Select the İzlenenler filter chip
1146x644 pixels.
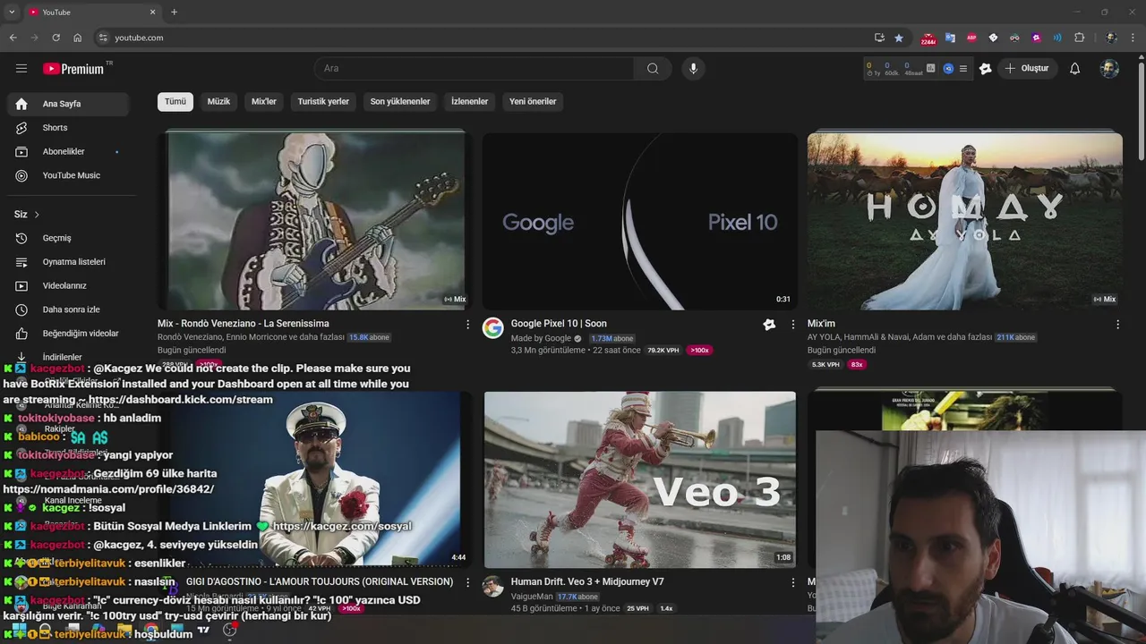[x=469, y=101]
